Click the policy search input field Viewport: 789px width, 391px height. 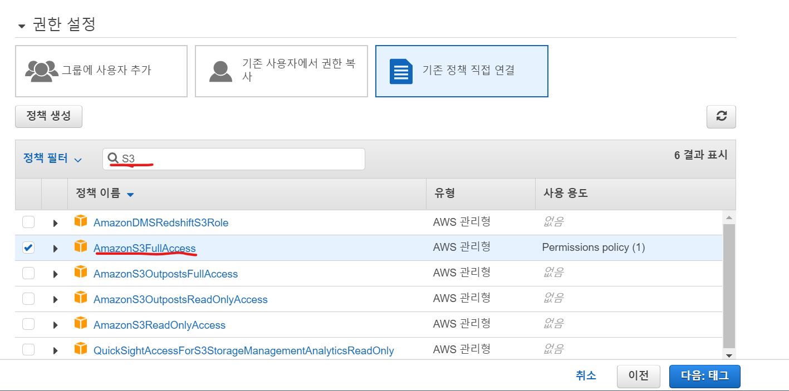click(234, 159)
